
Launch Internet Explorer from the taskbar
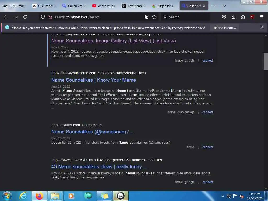(23, 196)
